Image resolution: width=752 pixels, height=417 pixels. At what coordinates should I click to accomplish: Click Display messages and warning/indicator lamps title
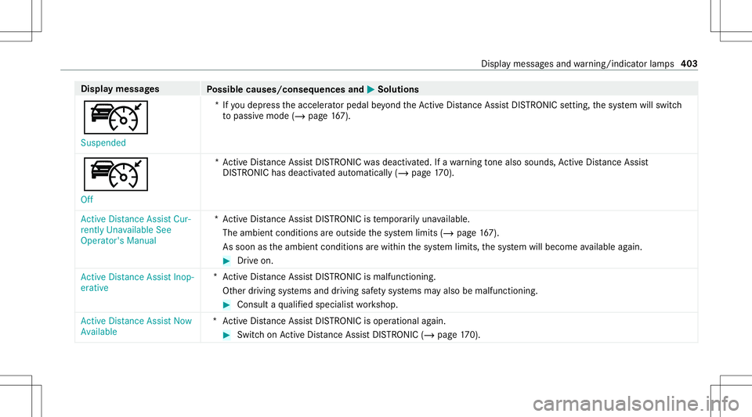[577, 63]
